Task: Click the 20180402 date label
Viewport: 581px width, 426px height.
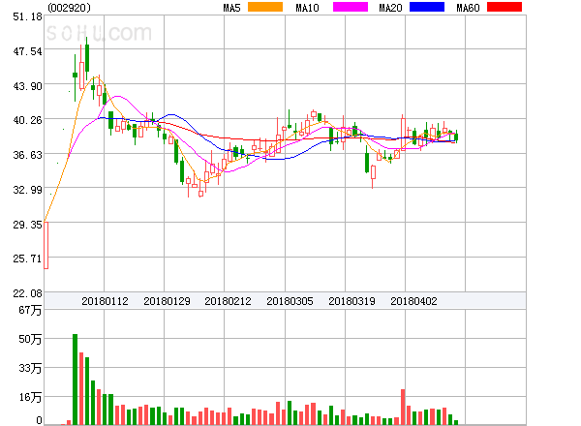Action: [413, 301]
